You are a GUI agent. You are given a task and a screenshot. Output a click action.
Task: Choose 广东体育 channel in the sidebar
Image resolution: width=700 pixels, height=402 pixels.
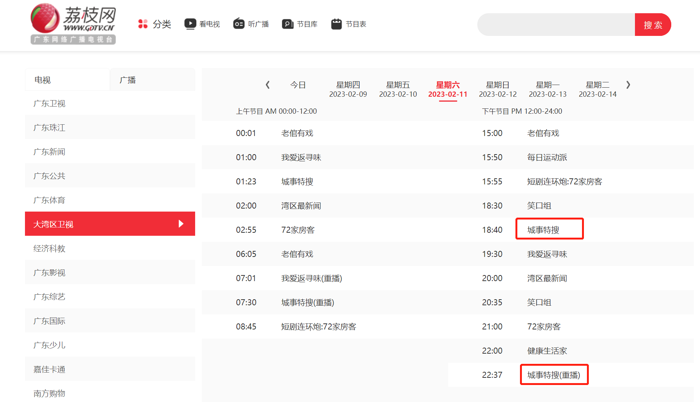50,200
